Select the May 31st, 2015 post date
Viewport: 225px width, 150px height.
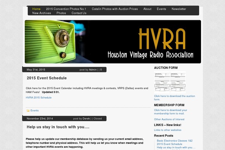tap(36, 70)
